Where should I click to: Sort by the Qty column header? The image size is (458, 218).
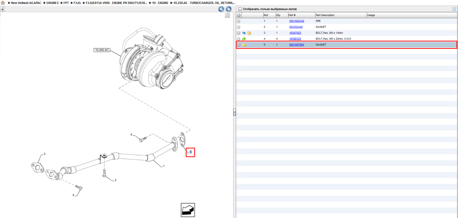click(281, 15)
